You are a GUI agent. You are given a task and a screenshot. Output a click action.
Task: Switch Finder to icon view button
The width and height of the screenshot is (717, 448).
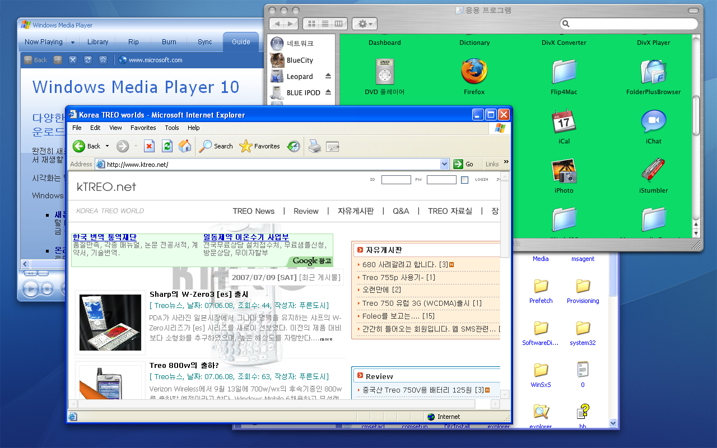click(x=311, y=24)
